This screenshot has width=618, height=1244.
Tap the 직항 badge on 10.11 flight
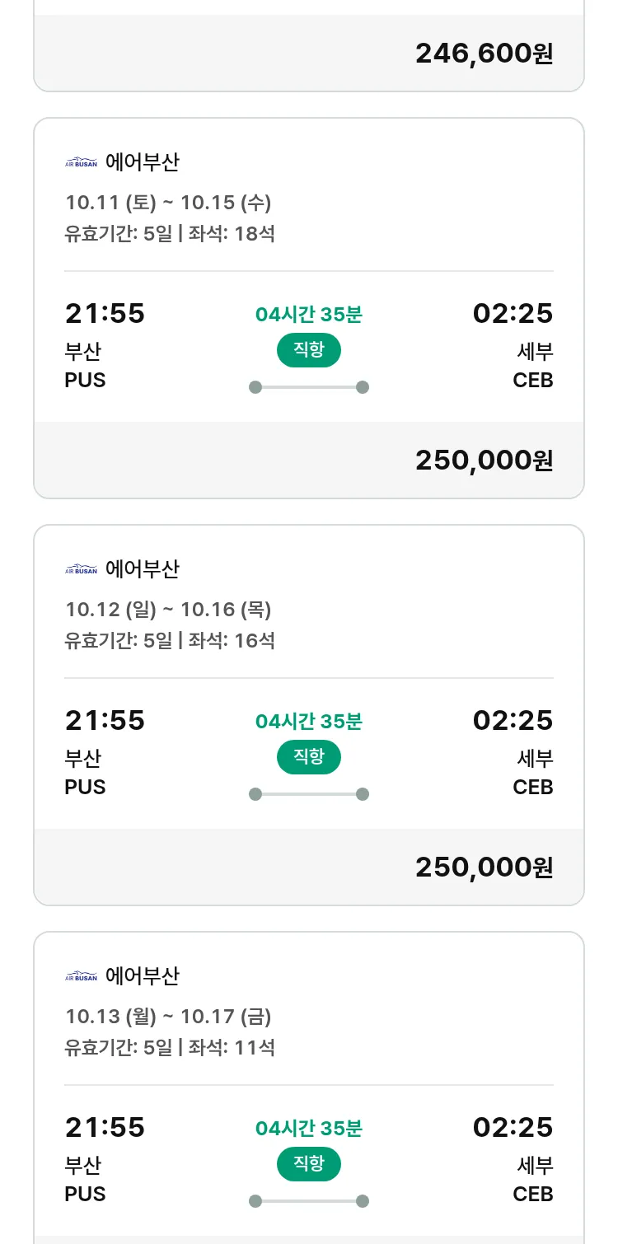[x=308, y=350]
